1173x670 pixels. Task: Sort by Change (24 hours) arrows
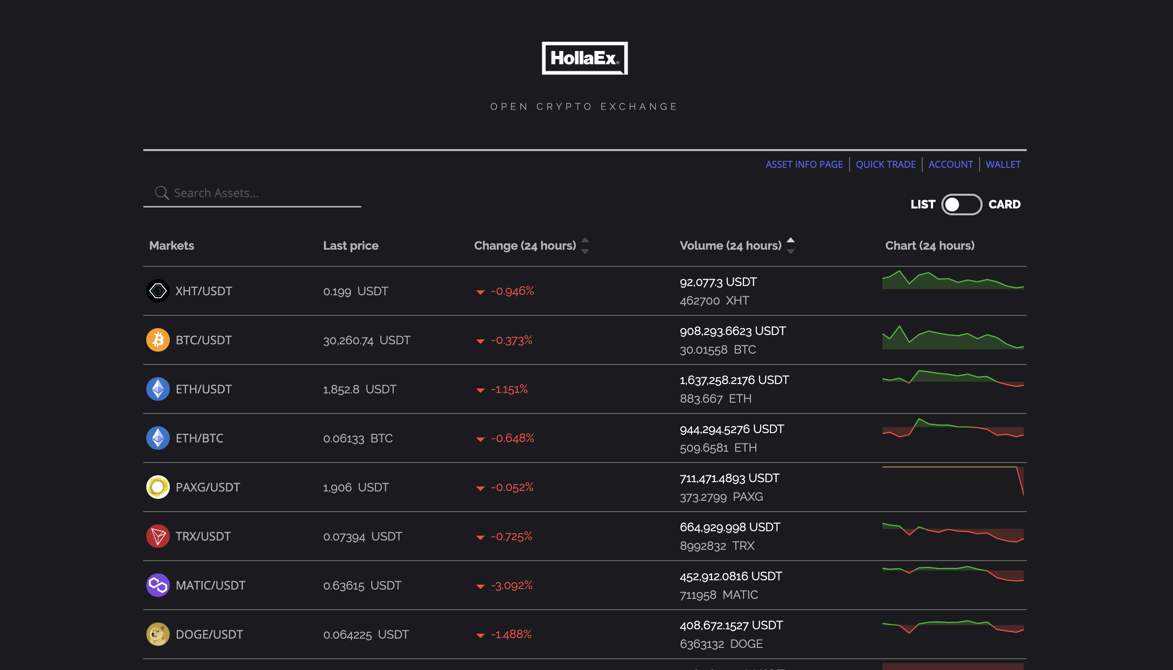coord(585,245)
